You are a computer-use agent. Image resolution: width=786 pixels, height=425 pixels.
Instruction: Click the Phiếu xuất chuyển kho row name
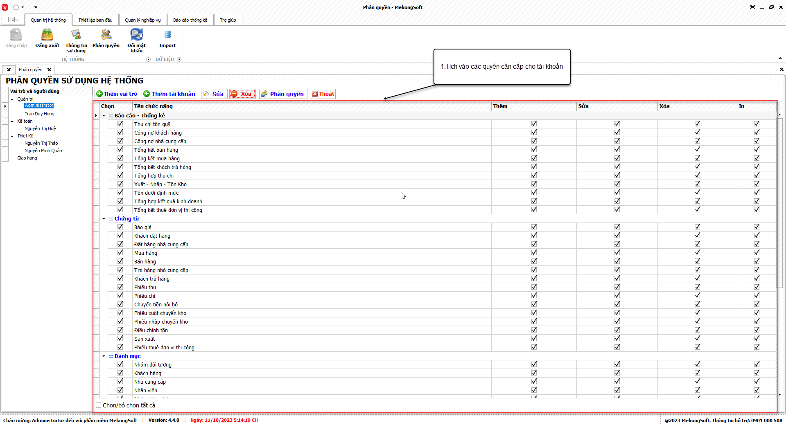pyautogui.click(x=160, y=313)
